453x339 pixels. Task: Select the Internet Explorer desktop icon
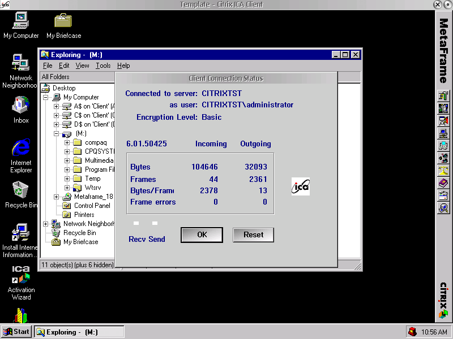(x=21, y=156)
